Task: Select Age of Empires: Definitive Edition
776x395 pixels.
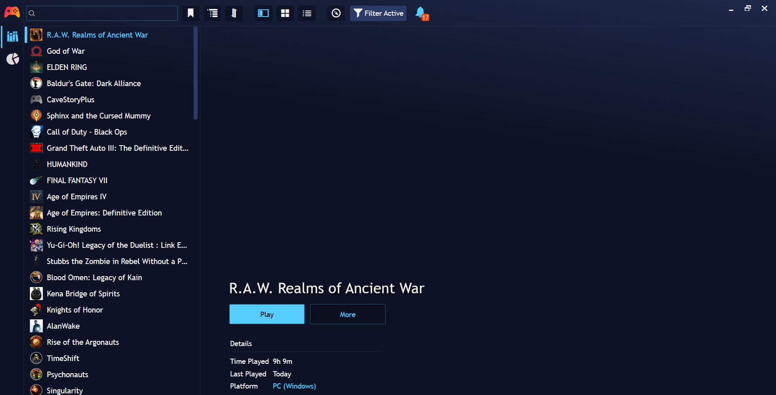Action: (x=109, y=213)
